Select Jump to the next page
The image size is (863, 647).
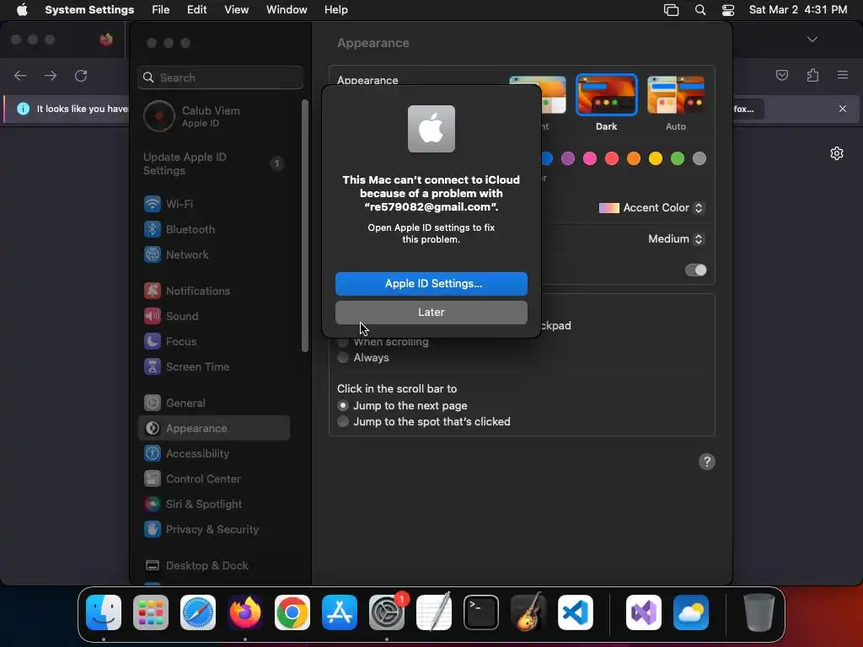coord(343,405)
